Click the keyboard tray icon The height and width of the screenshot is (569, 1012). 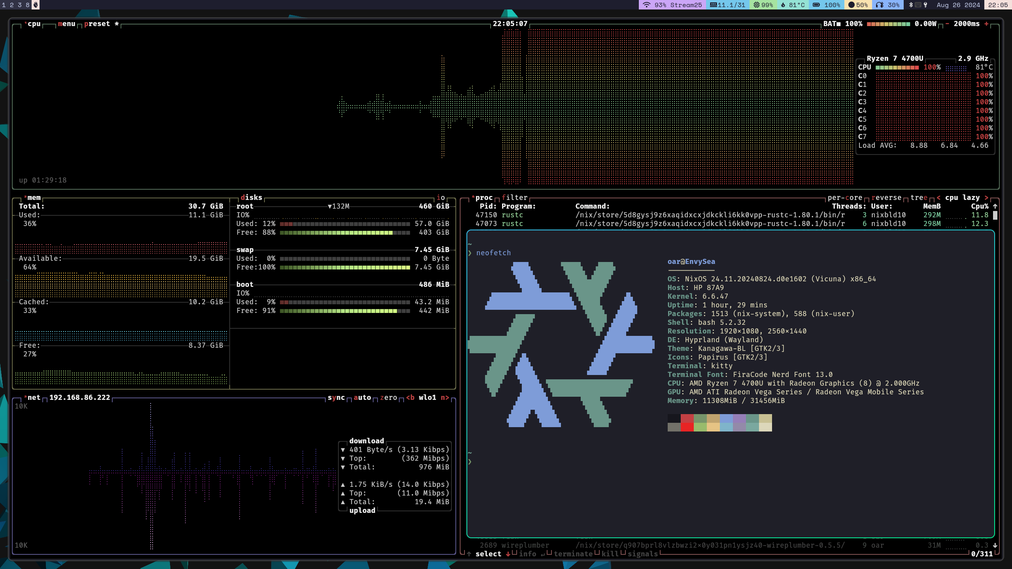(918, 5)
